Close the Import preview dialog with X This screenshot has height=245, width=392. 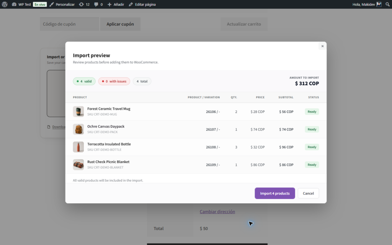[x=322, y=46]
